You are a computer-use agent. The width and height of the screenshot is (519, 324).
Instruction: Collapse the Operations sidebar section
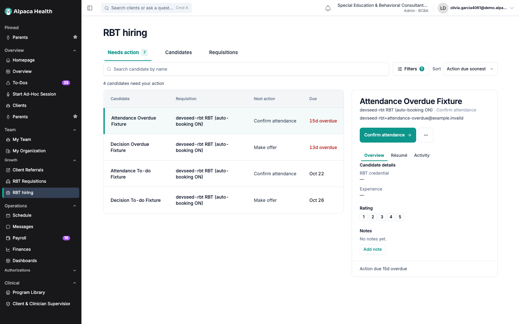75,206
